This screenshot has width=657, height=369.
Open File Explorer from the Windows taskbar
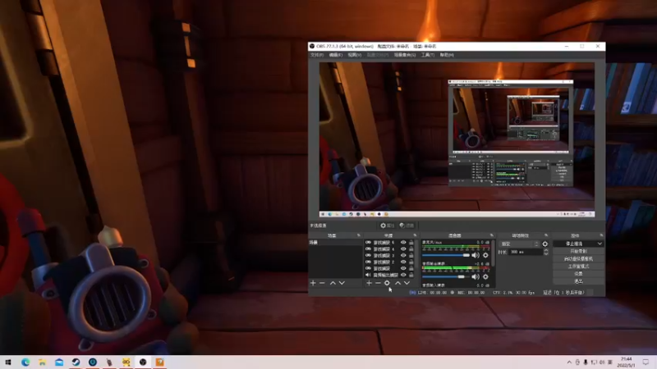point(43,362)
